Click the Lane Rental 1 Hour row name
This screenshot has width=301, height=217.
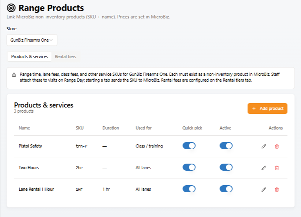coord(36,189)
